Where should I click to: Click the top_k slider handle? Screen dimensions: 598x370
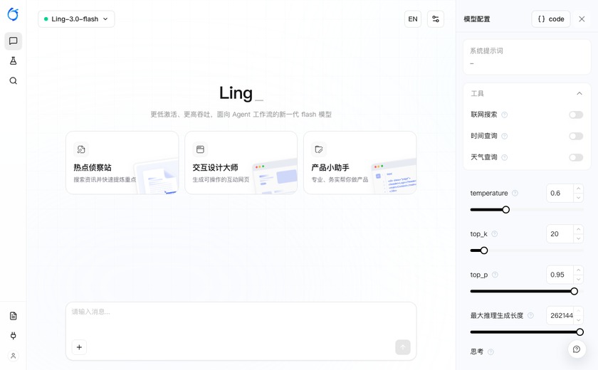[x=484, y=250]
